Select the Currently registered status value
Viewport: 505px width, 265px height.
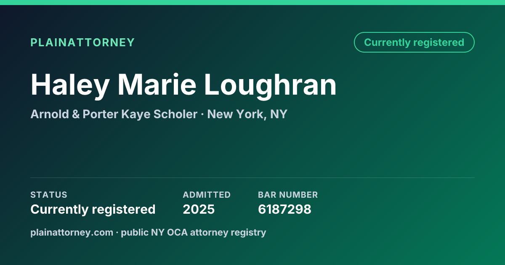pos(93,209)
